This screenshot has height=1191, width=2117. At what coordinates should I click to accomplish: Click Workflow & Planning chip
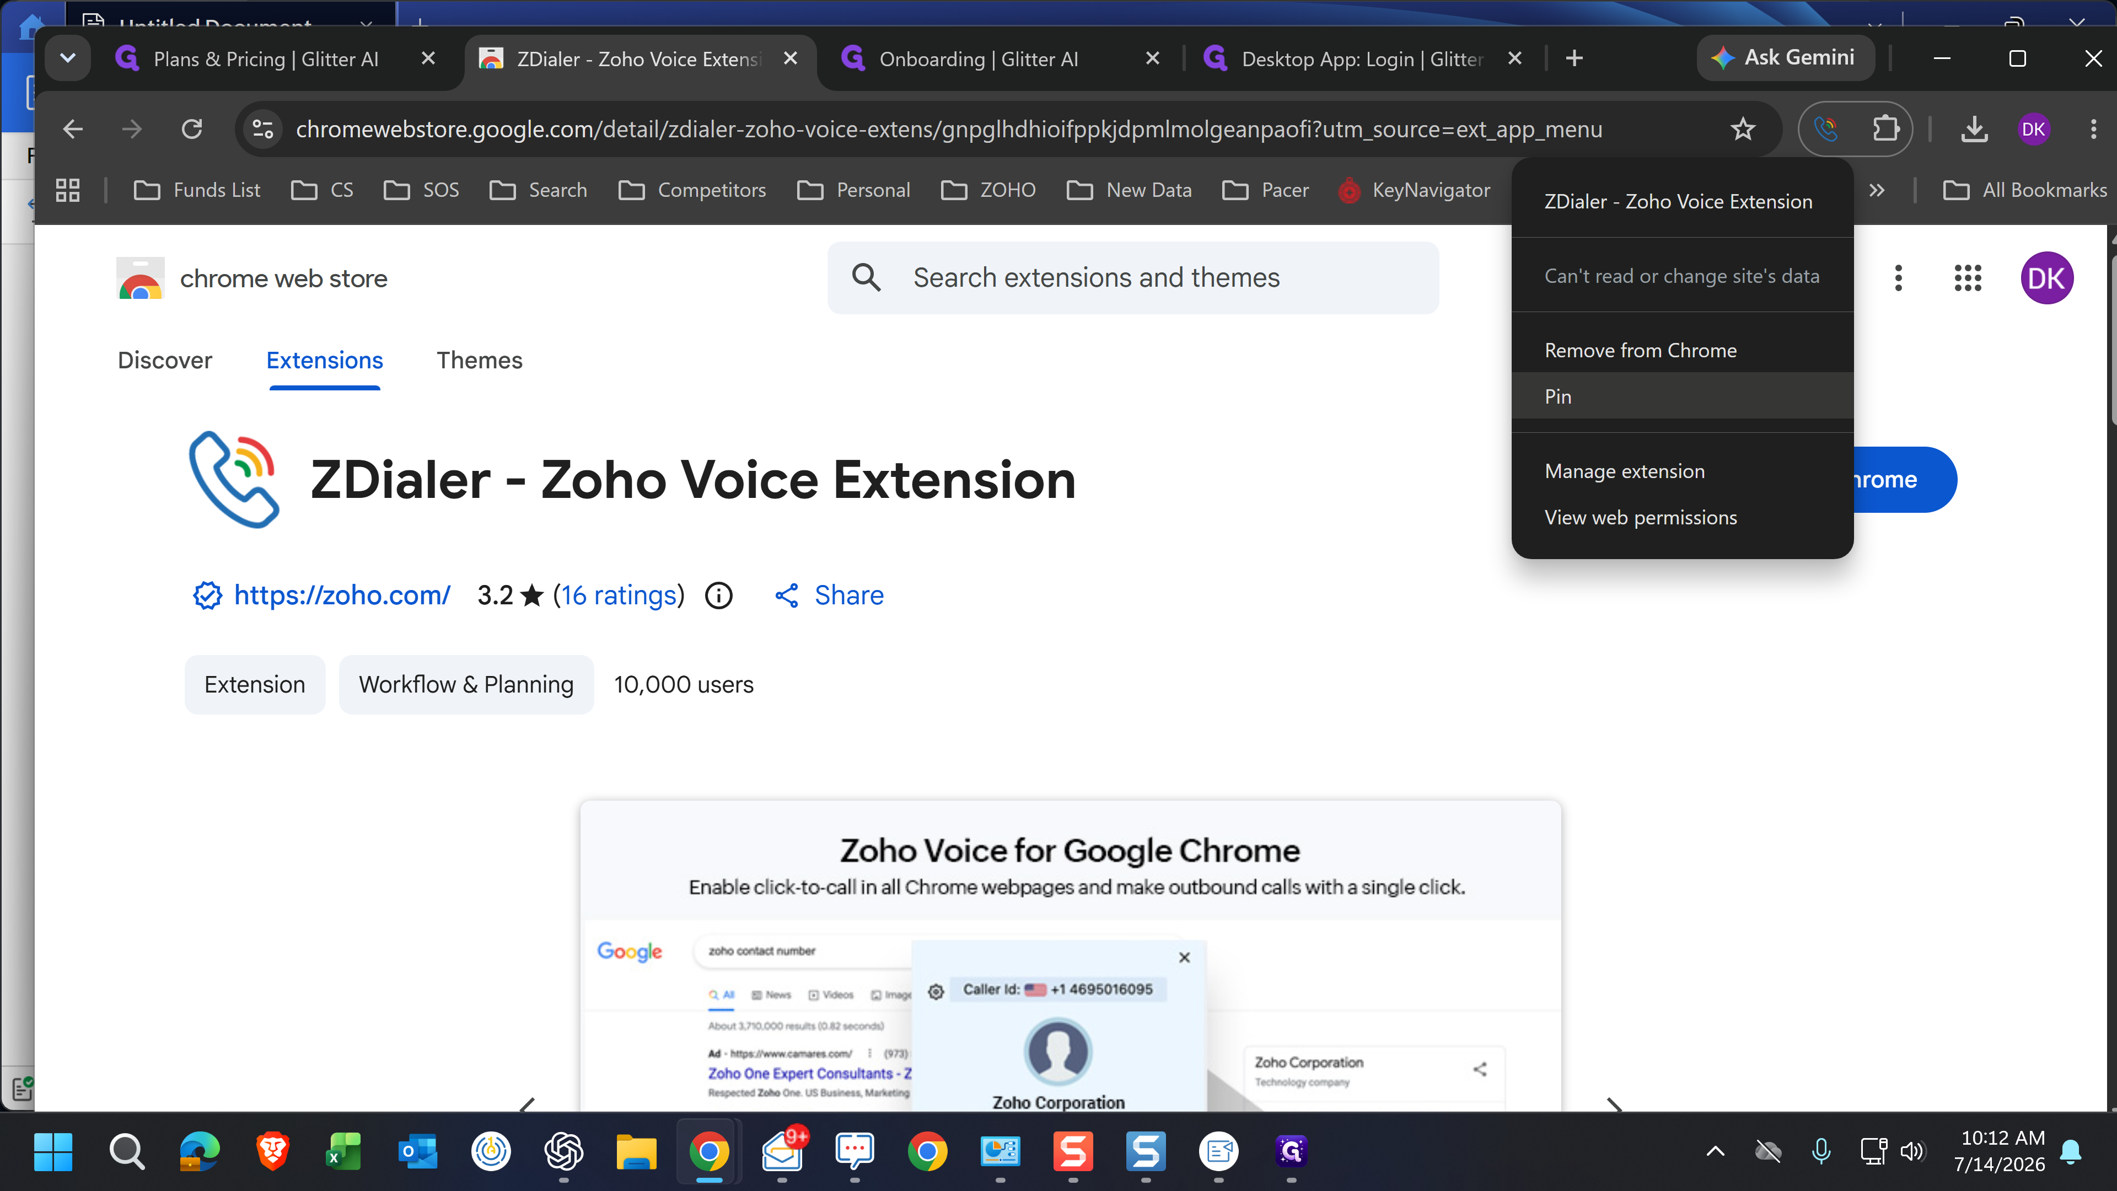pyautogui.click(x=466, y=684)
